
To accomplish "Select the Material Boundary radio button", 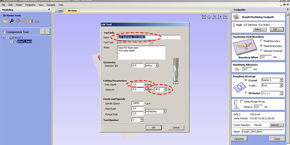I will click(261, 46).
